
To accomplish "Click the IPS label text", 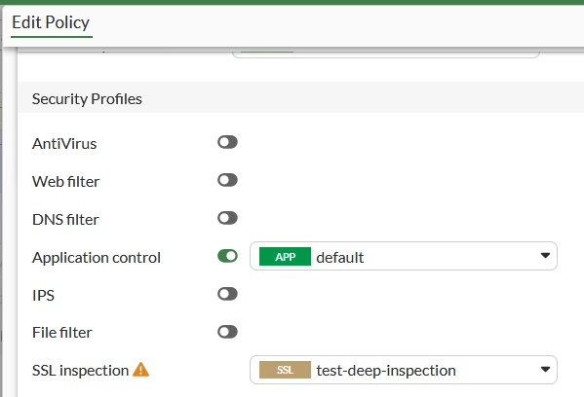I will [43, 296].
